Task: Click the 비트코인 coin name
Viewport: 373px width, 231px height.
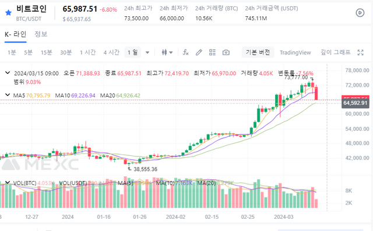Action: click(x=31, y=9)
